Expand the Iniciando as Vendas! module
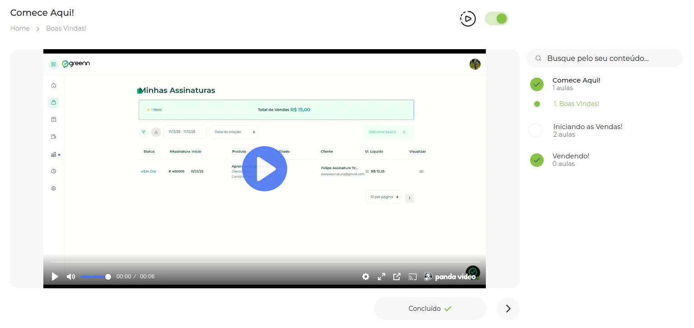The width and height of the screenshot is (694, 328). pyautogui.click(x=587, y=130)
